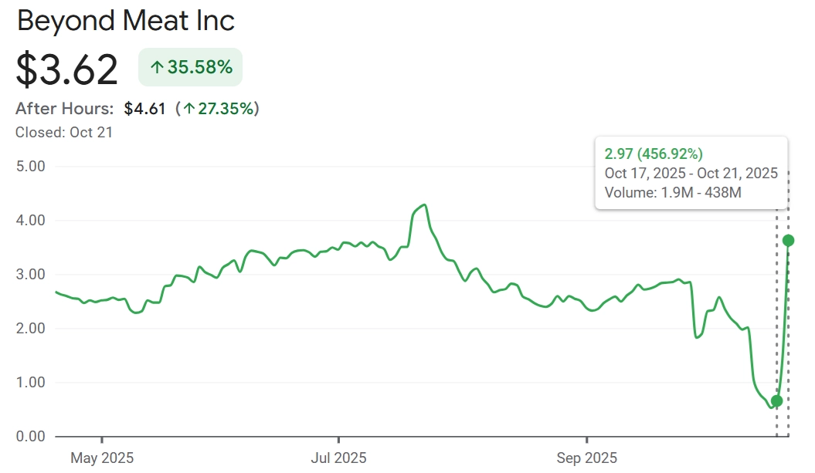Image resolution: width=815 pixels, height=473 pixels.
Task: Click the Oct 21 end point marker dot
Action: 788,241
